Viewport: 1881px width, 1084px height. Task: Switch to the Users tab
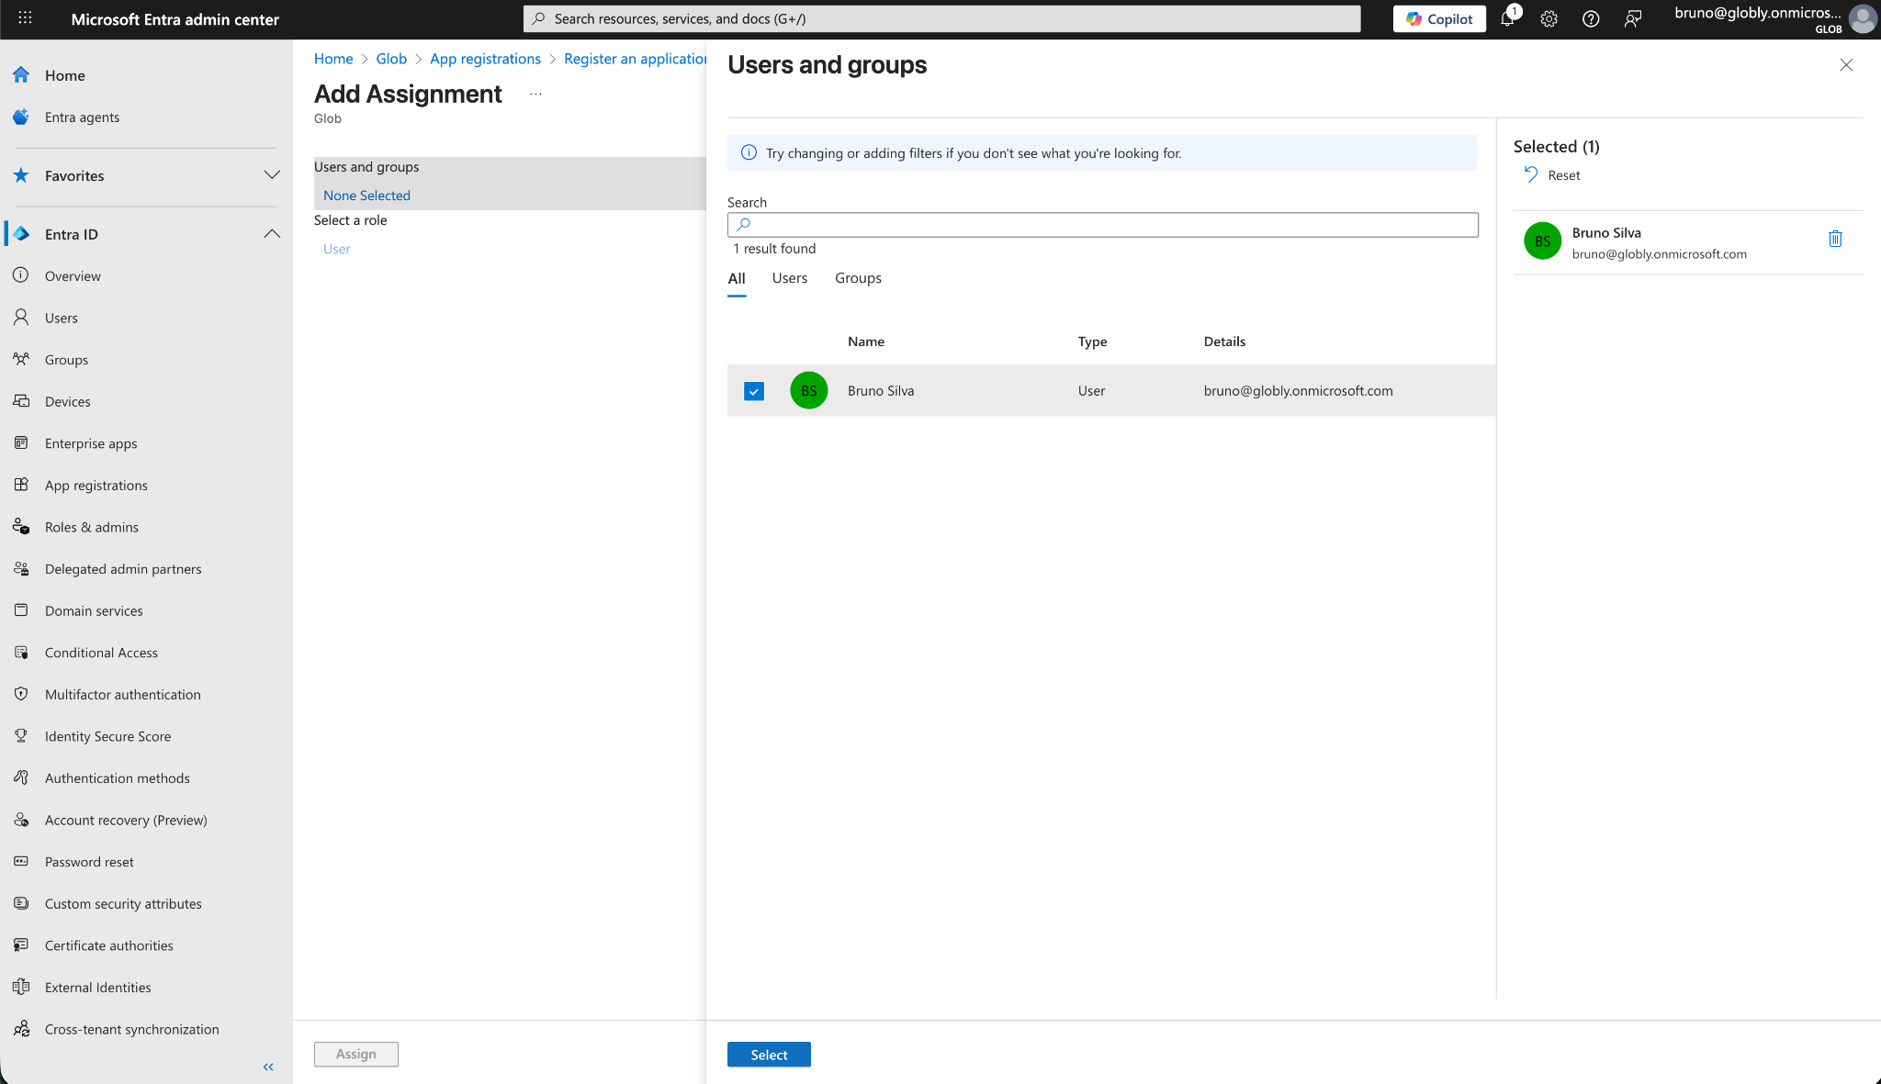pyautogui.click(x=789, y=278)
